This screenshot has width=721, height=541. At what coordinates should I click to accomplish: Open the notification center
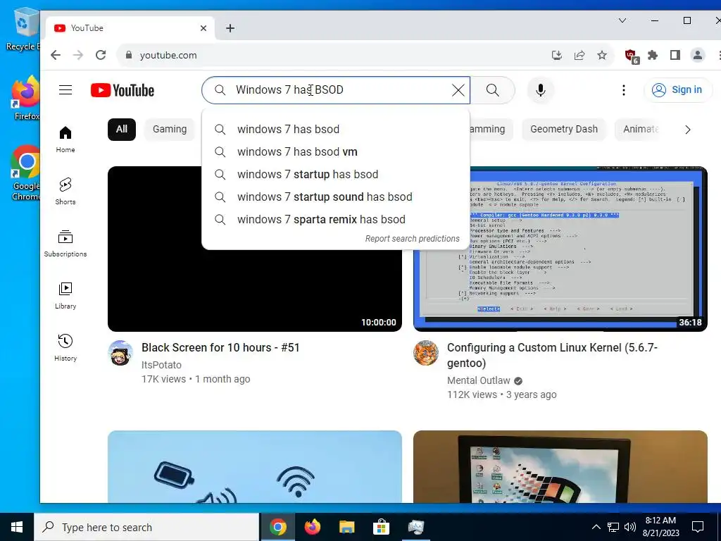click(698, 527)
